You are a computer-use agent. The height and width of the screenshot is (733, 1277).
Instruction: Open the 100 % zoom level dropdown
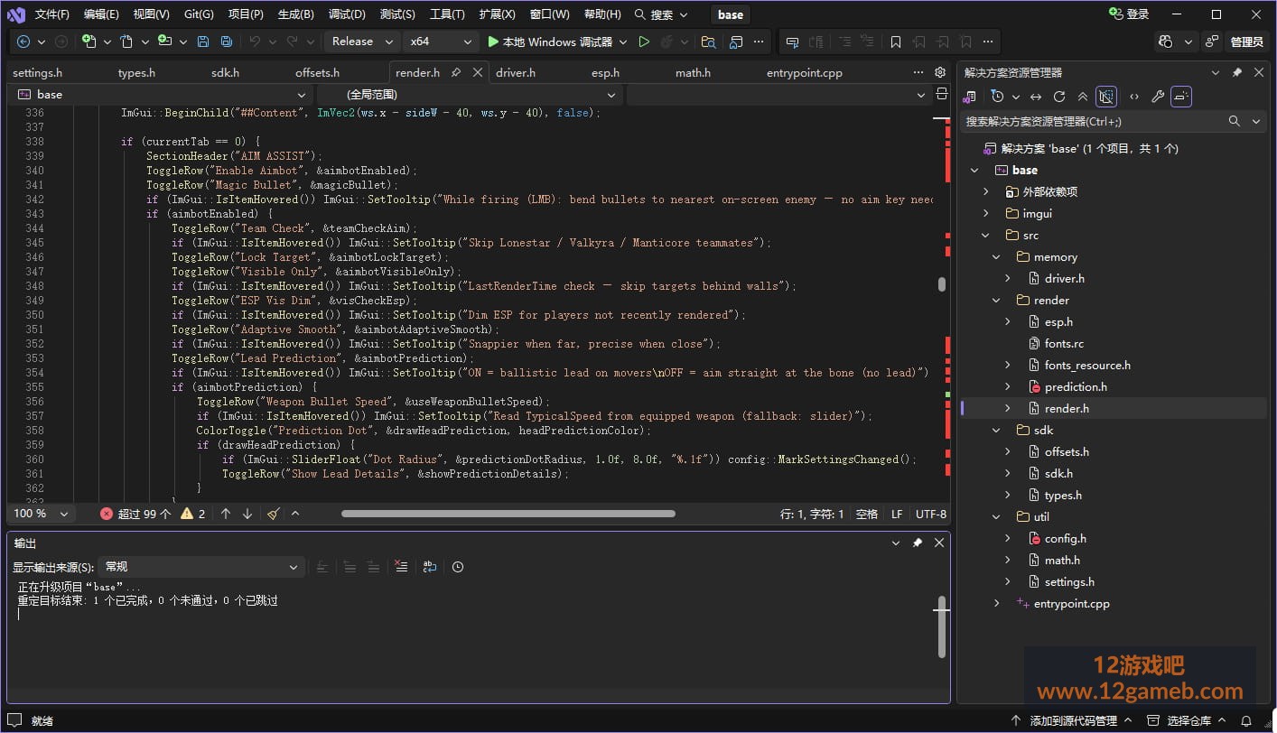tap(41, 514)
